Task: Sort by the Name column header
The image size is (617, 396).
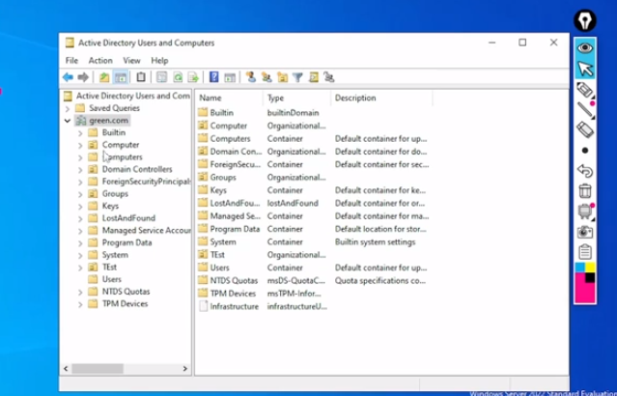Action: coord(230,98)
